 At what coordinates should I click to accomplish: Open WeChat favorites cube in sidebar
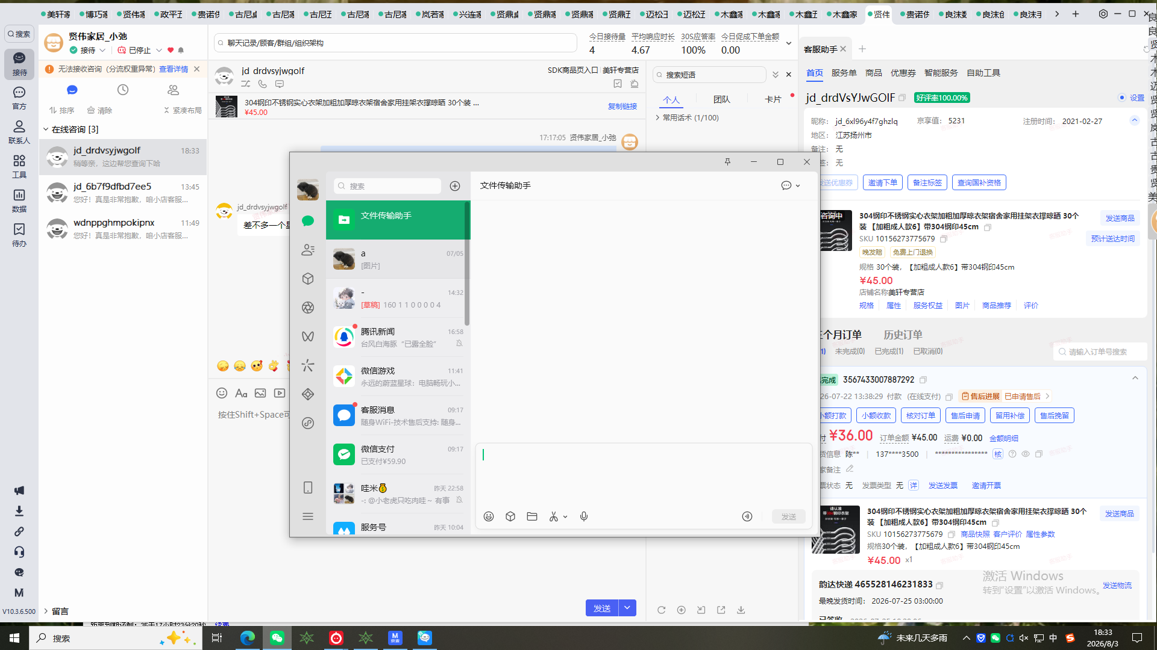coord(308,279)
